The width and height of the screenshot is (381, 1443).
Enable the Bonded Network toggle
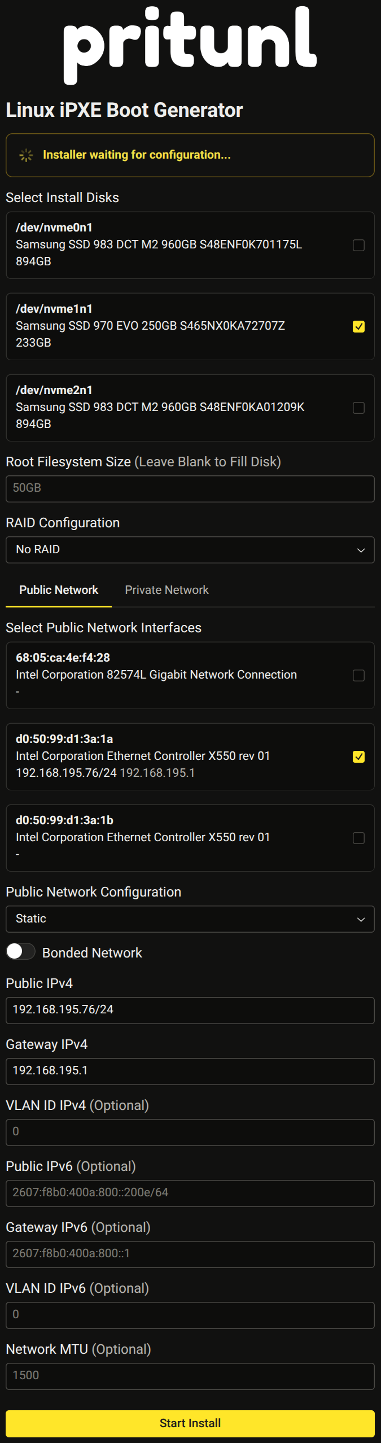(21, 951)
